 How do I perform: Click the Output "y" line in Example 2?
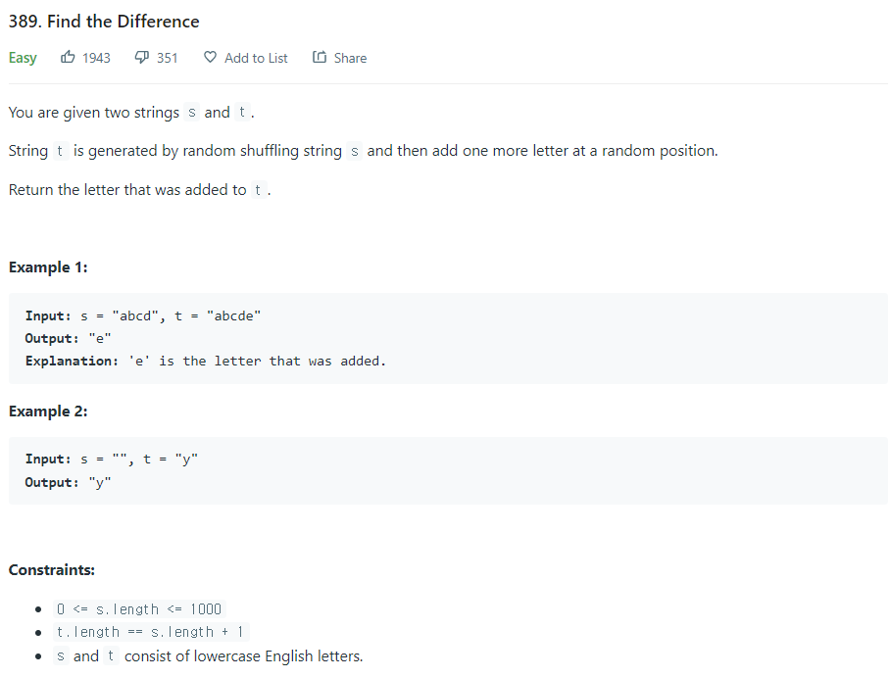point(69,483)
